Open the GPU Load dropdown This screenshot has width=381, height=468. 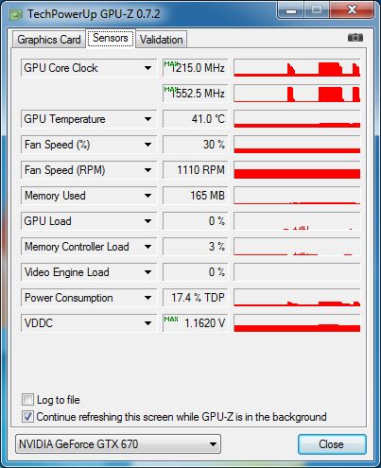pyautogui.click(x=147, y=221)
